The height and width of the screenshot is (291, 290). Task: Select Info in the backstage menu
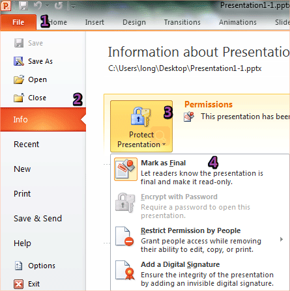[x=43, y=119]
